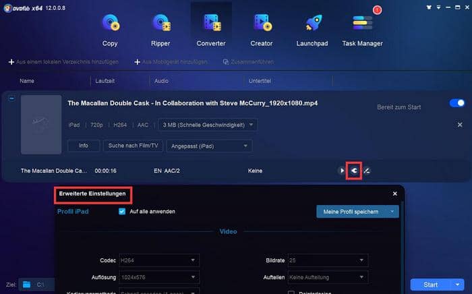
Task: Open the Ziel output folder icon
Action: [x=26, y=285]
